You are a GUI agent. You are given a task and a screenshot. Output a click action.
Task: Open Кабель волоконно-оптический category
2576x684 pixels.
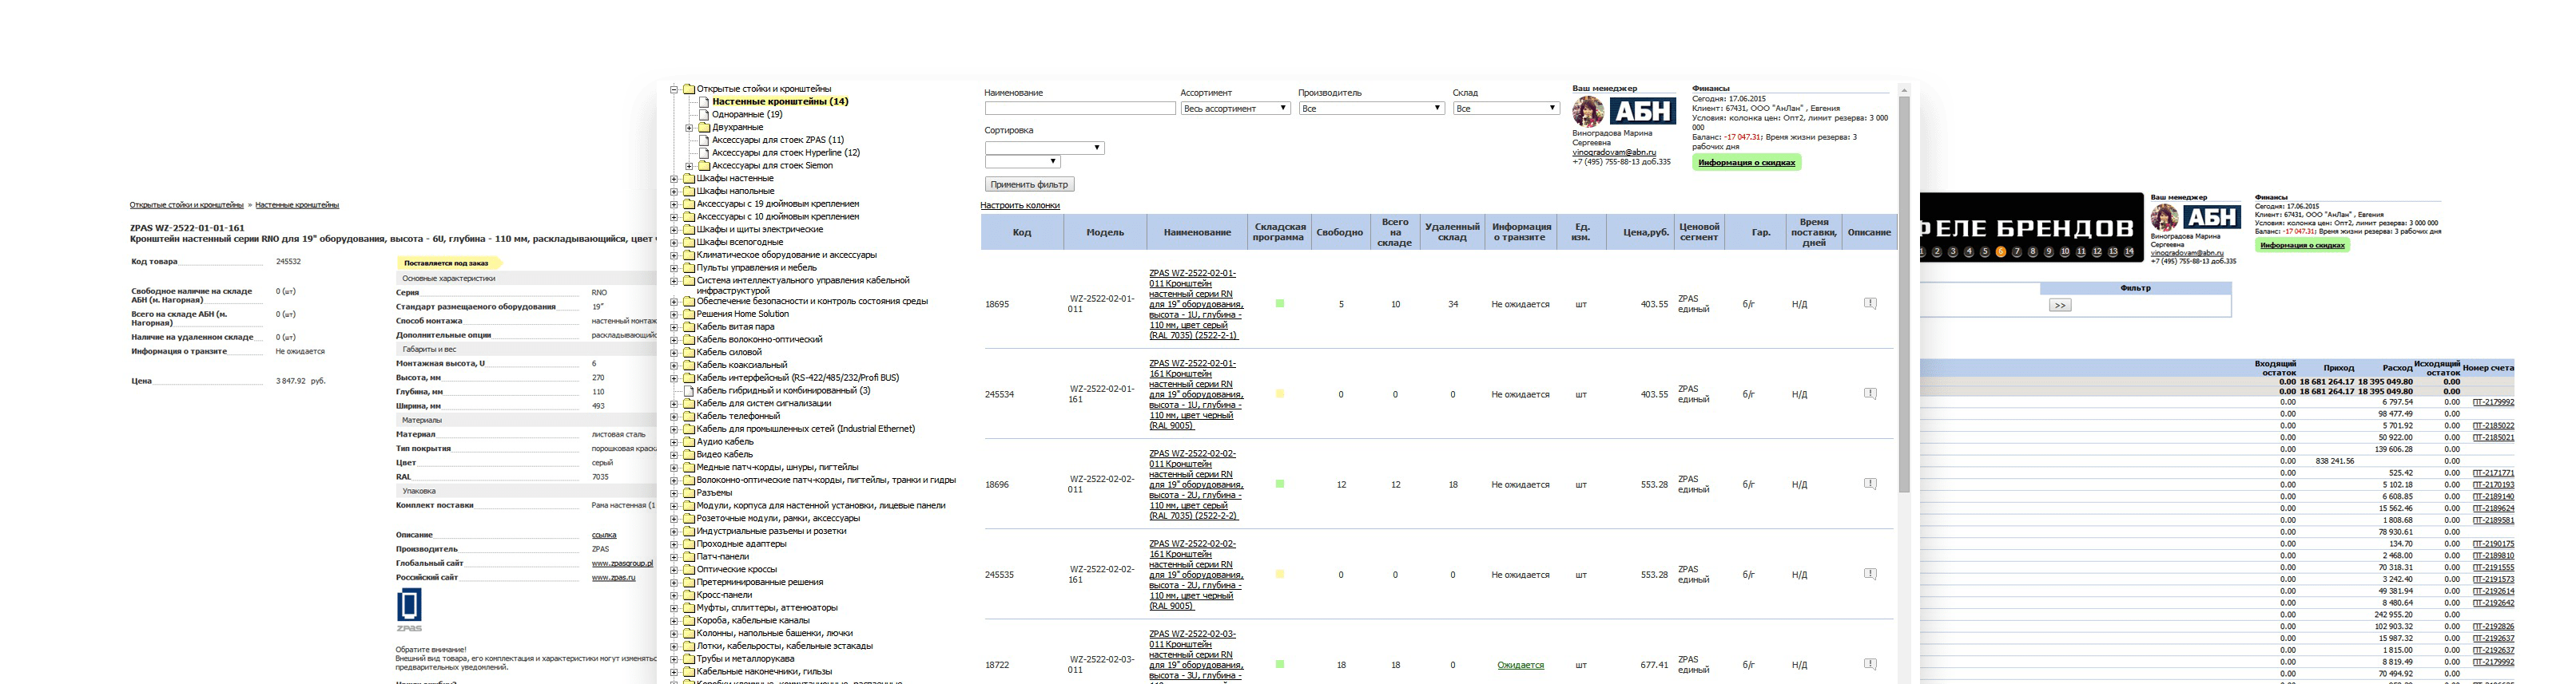click(760, 339)
